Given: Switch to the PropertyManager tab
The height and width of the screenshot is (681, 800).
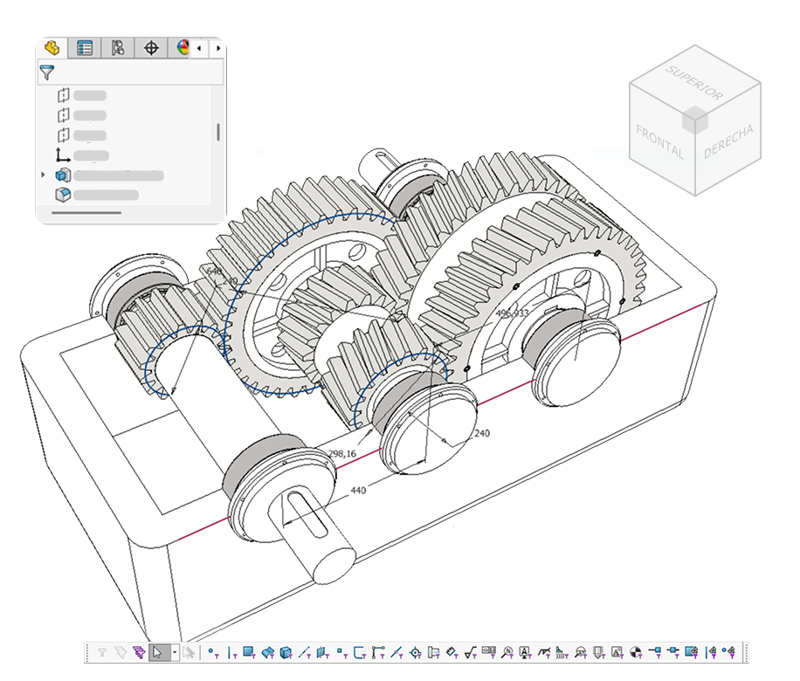Looking at the screenshot, I should [85, 48].
